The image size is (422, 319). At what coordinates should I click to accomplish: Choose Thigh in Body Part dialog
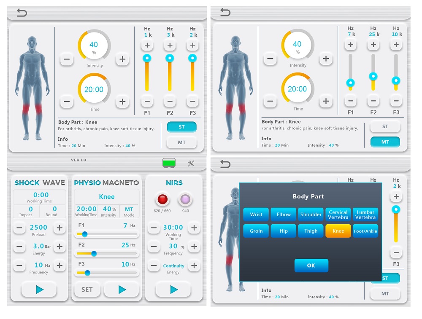(311, 231)
